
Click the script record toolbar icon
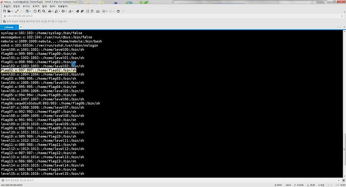pos(104,11)
